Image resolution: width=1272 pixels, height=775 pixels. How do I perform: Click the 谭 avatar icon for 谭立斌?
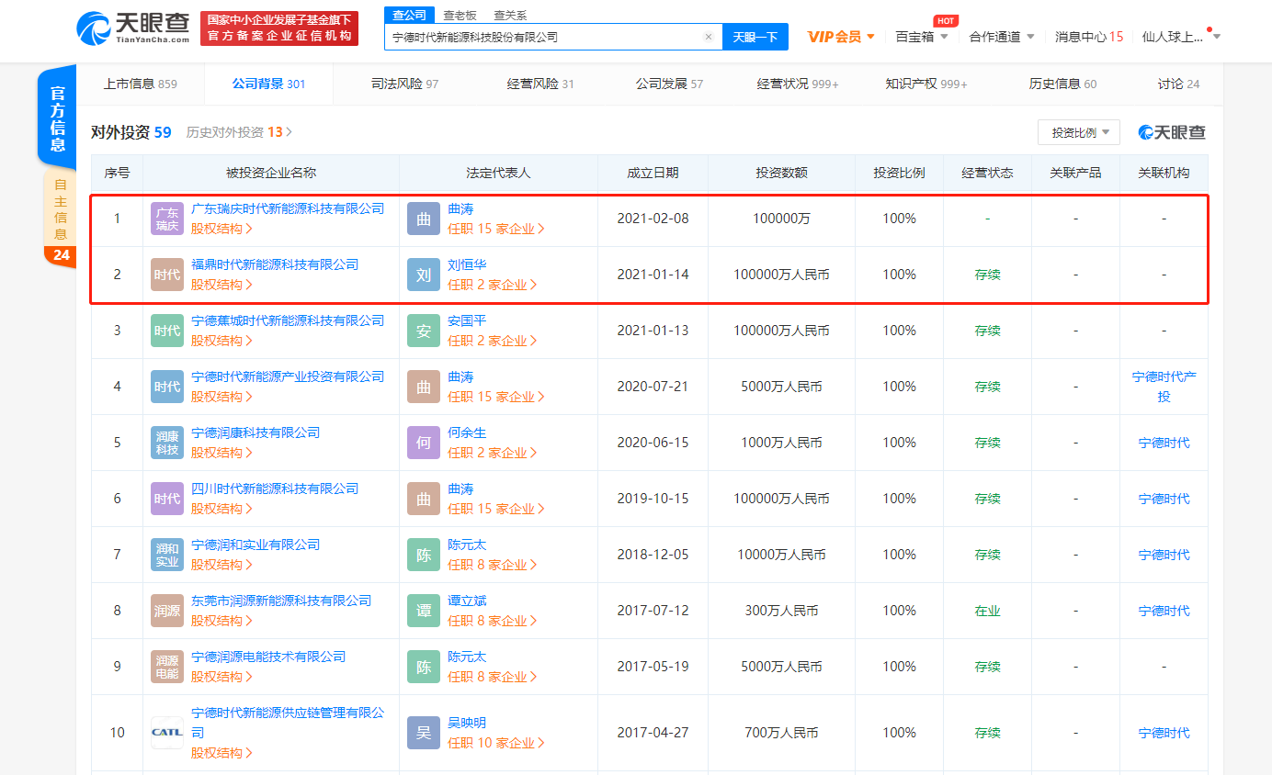424,611
